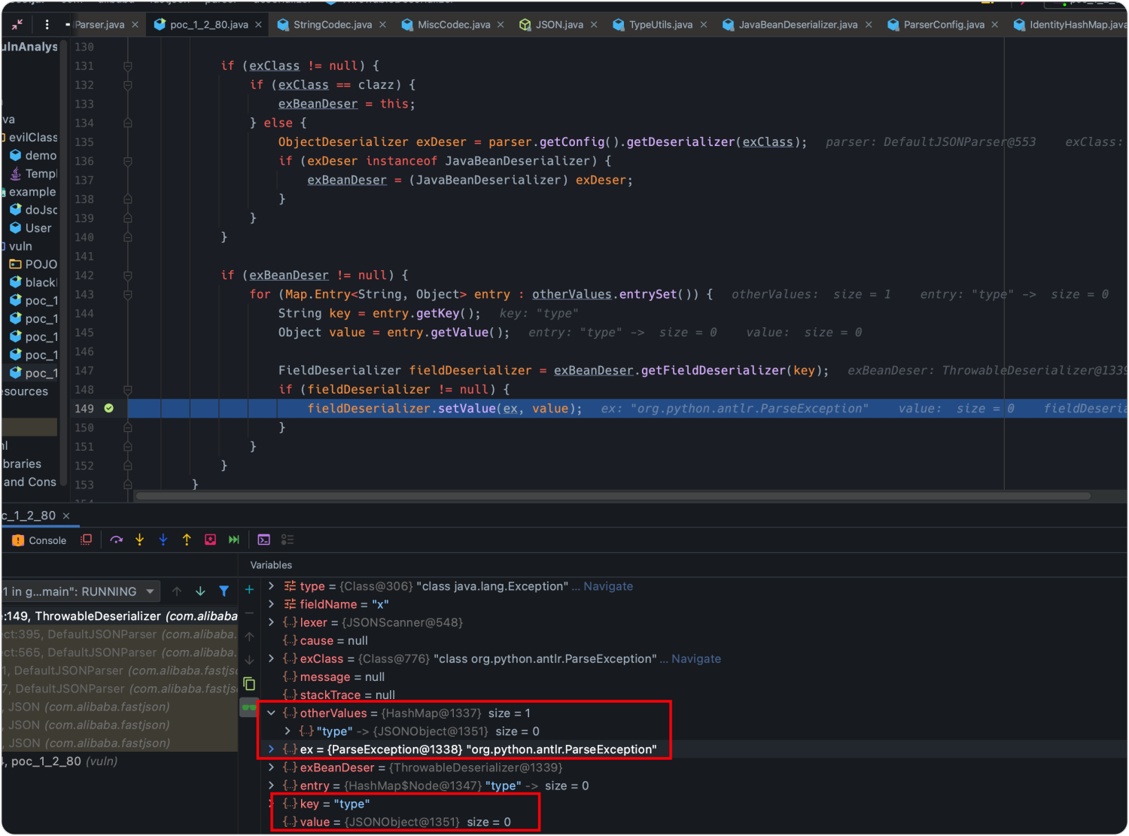
Task: Click the Remove Watch minus icon
Action: [x=249, y=613]
